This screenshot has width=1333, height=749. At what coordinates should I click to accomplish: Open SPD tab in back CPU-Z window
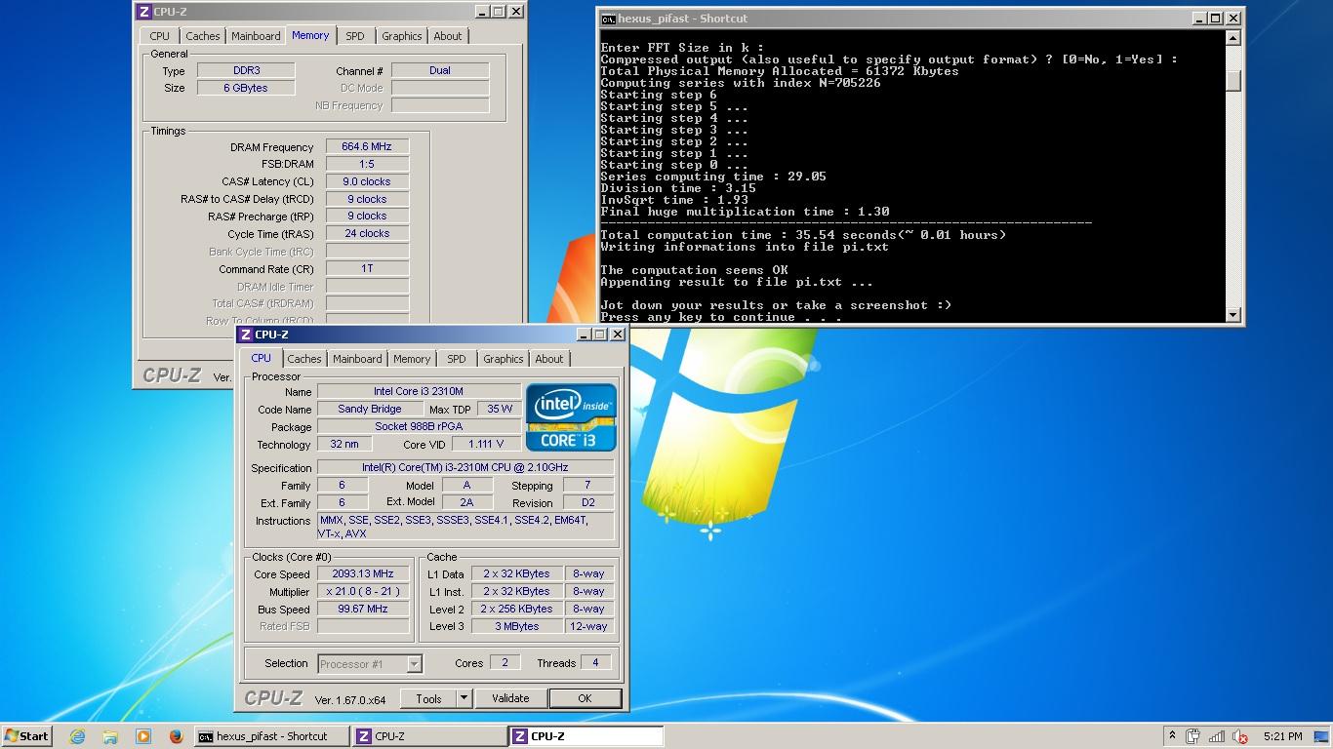coord(355,36)
